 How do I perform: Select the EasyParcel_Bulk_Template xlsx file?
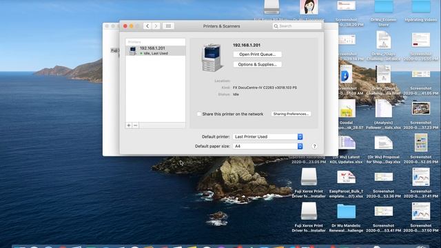pos(347,177)
